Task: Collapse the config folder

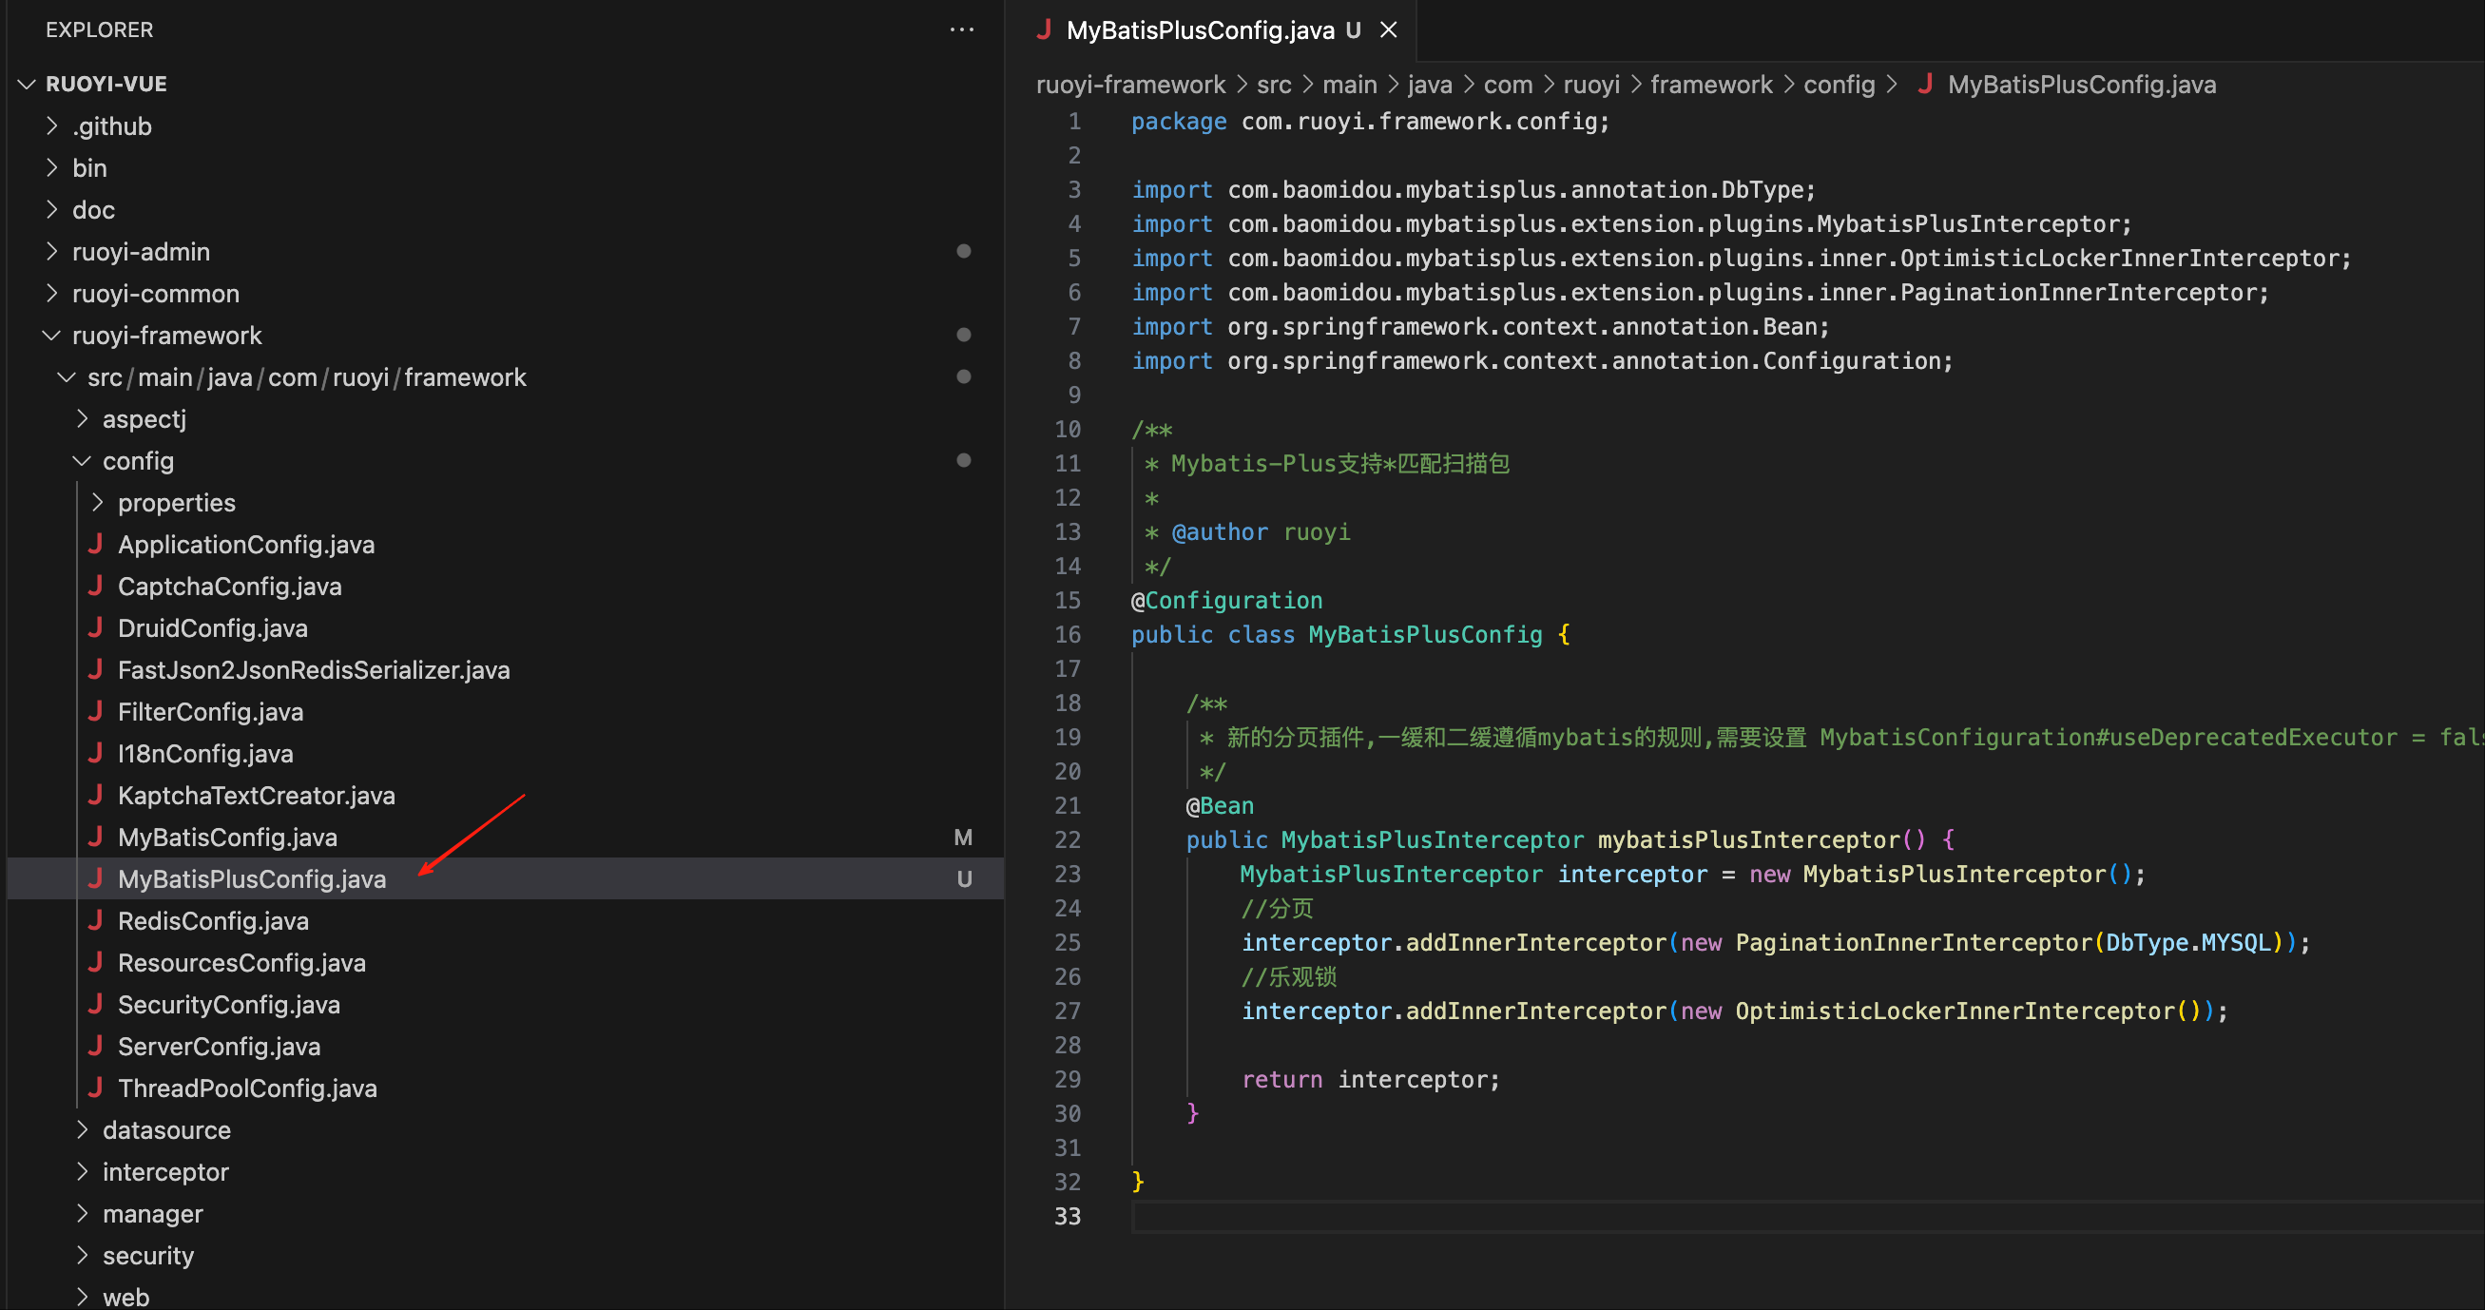Action: tap(82, 461)
